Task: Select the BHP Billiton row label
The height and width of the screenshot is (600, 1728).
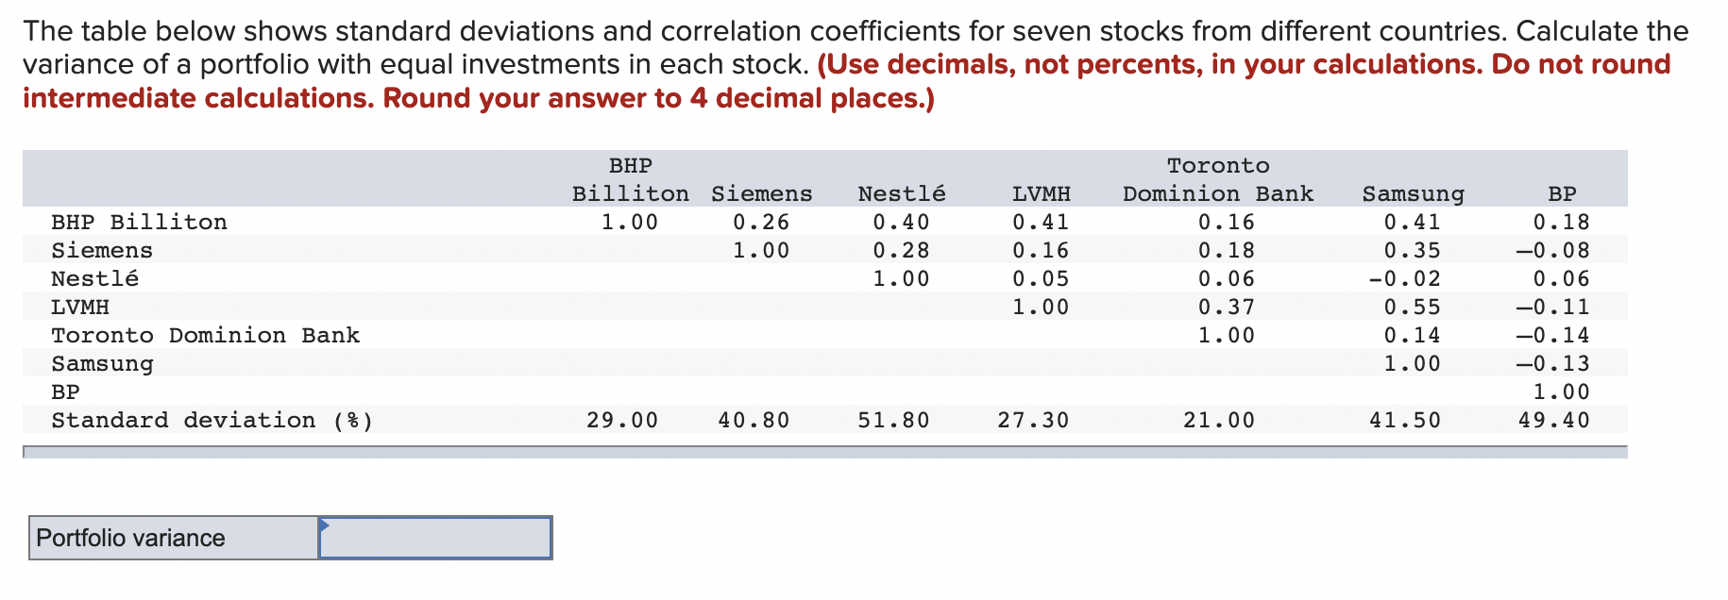Action: pos(139,222)
